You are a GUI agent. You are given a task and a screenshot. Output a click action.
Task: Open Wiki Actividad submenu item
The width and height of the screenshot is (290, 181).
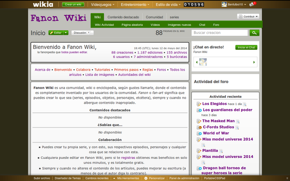[104, 25]
